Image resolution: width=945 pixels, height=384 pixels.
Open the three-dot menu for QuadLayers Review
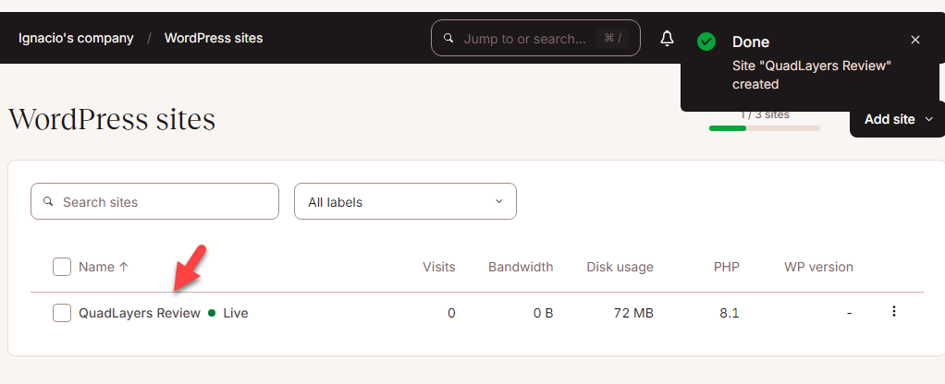pyautogui.click(x=893, y=312)
